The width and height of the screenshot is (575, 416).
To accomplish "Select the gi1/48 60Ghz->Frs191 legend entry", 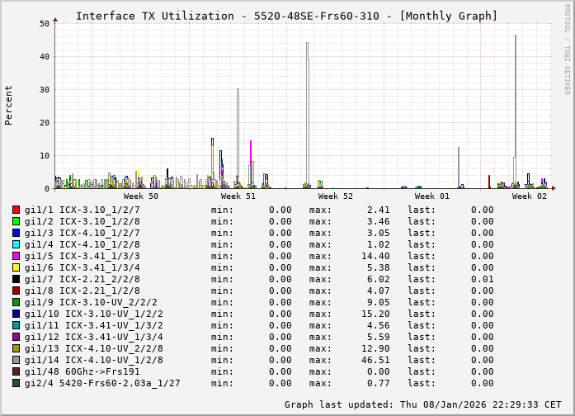I will pos(82,371).
